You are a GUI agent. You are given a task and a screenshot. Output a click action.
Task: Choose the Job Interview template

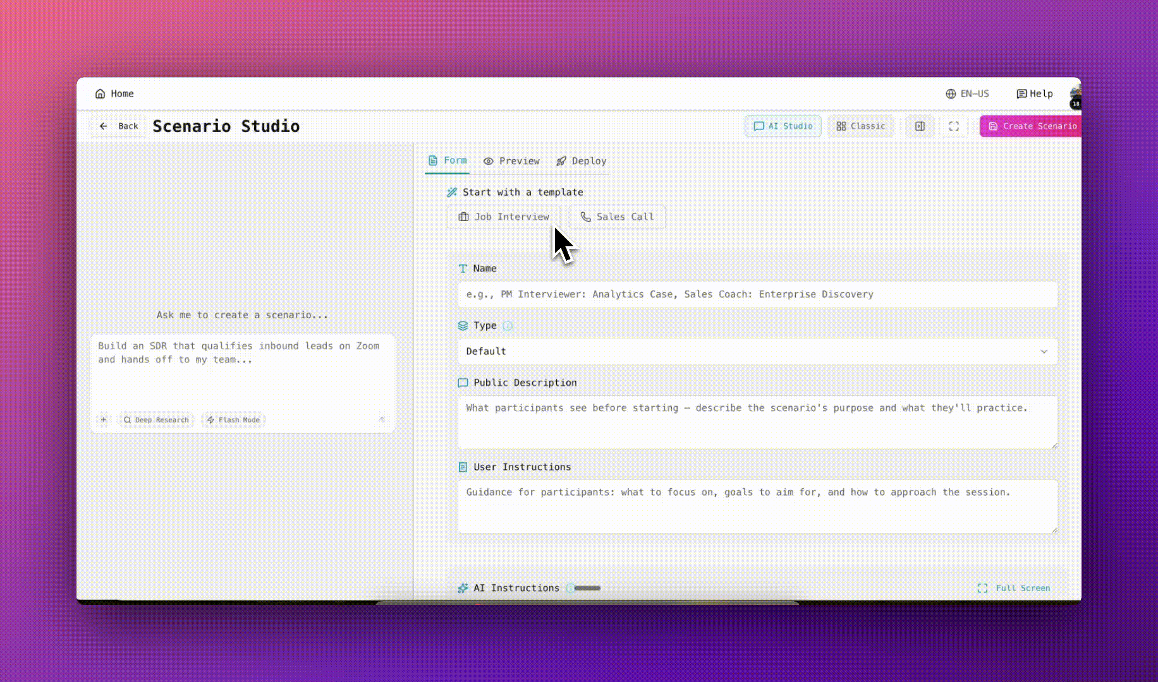[504, 217]
